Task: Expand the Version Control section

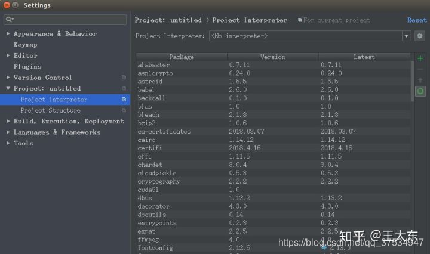Action: pos(8,77)
